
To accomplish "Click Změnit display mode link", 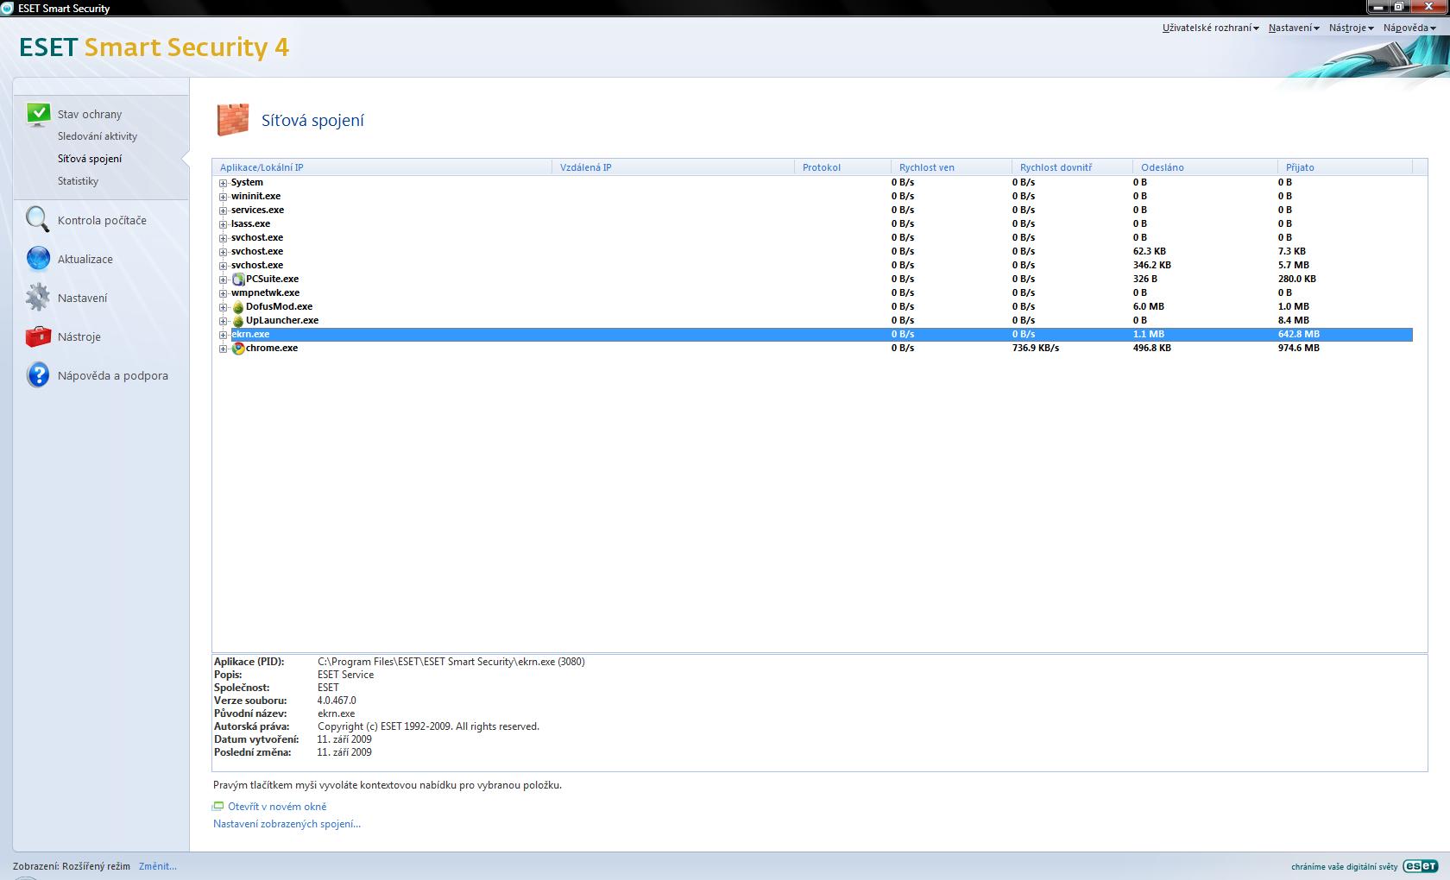I will [157, 866].
